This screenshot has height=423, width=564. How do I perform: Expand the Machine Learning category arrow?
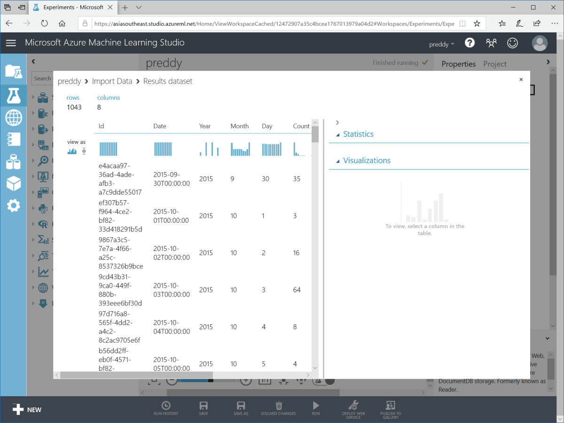coord(33,176)
